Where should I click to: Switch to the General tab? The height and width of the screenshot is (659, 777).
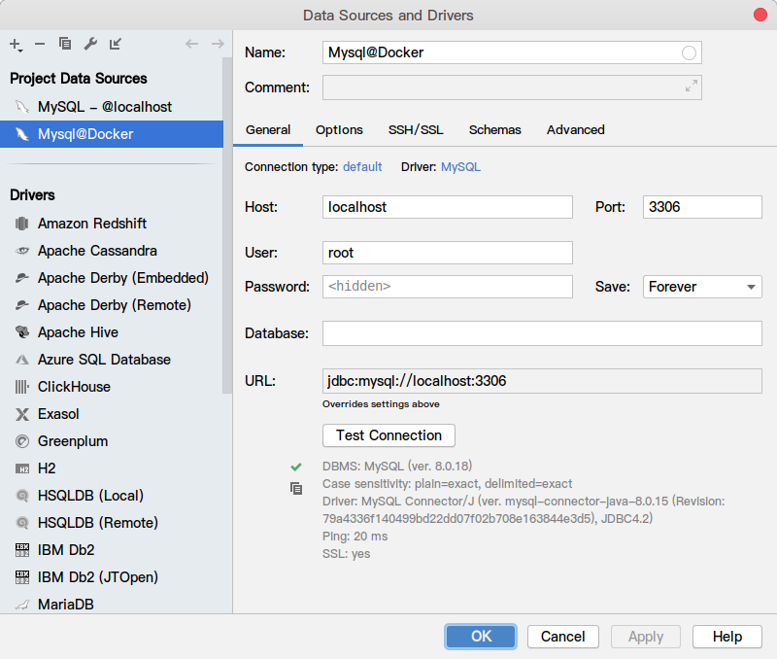pyautogui.click(x=268, y=130)
